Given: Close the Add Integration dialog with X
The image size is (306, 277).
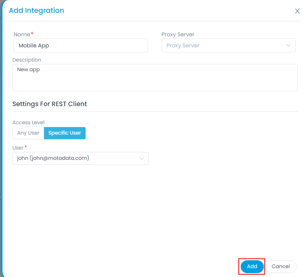Looking at the screenshot, I should click(297, 11).
